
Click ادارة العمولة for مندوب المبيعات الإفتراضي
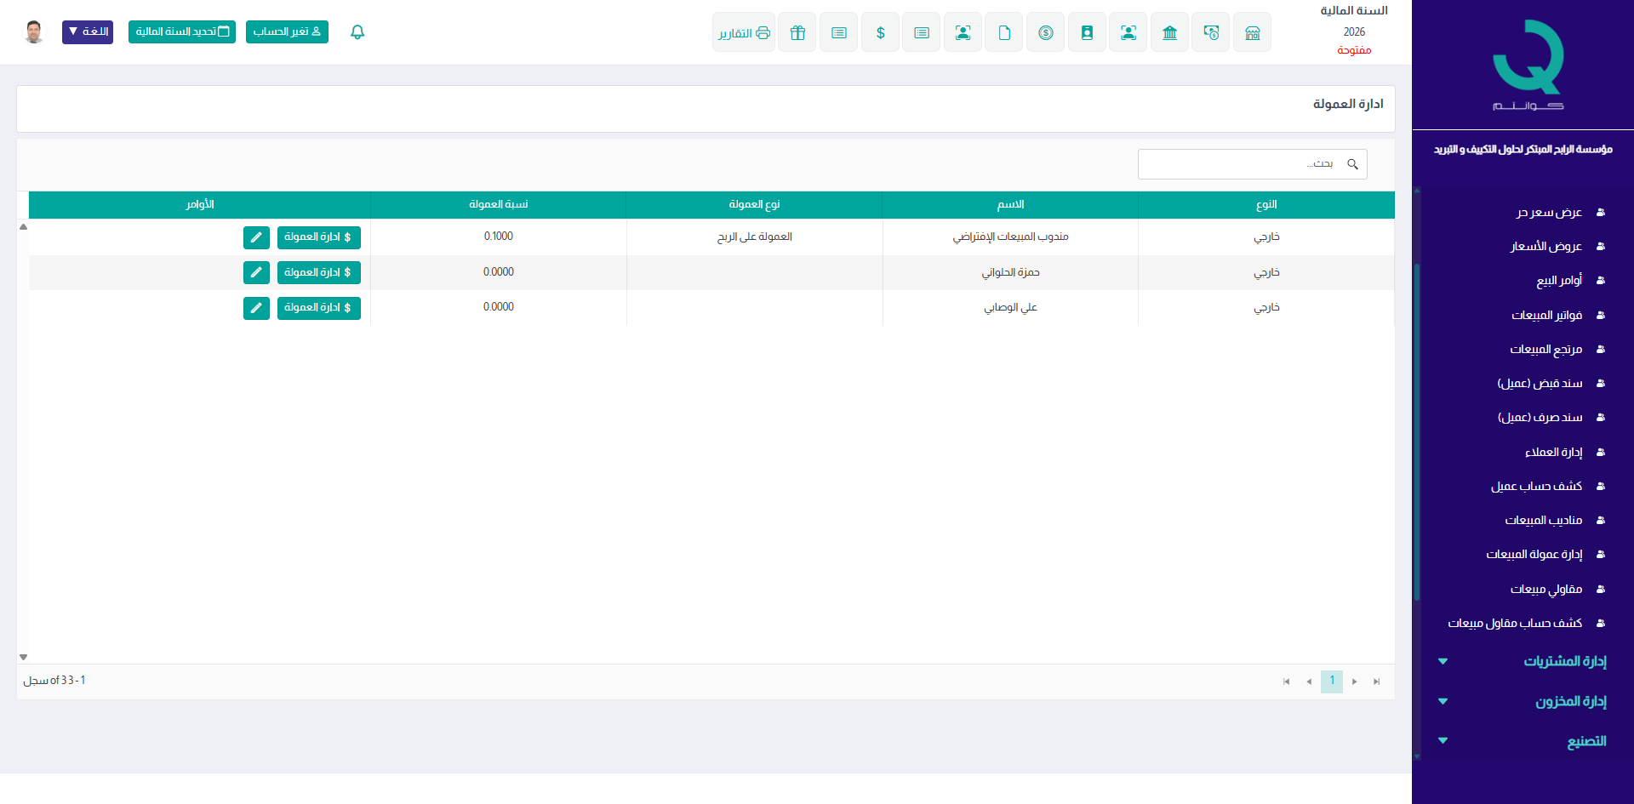[318, 237]
